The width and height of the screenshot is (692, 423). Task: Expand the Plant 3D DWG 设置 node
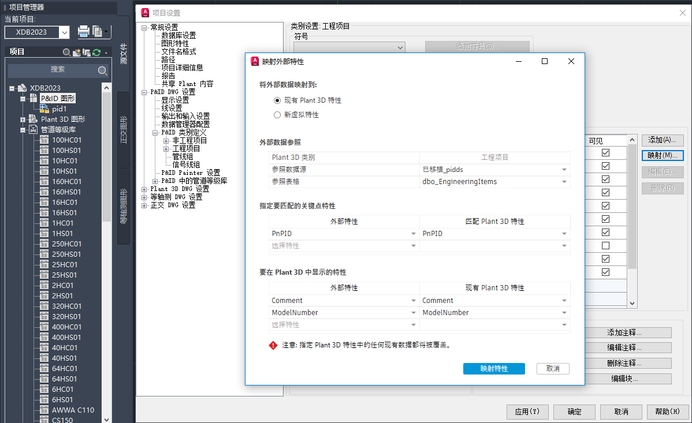144,189
